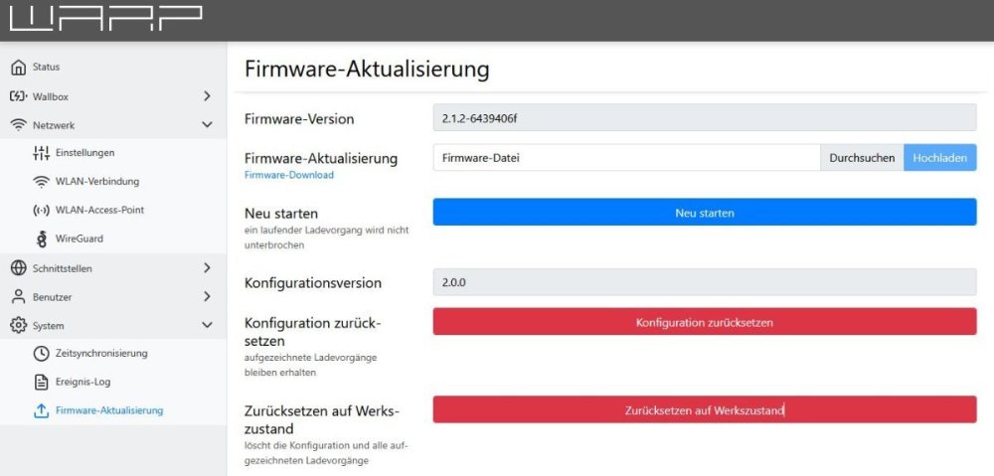994x476 pixels.
Task: Click the red Konfiguration zurücksetzen button
Action: tap(705, 322)
